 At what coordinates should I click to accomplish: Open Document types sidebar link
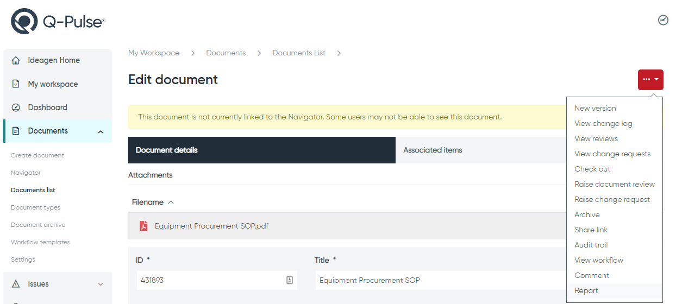tap(36, 207)
